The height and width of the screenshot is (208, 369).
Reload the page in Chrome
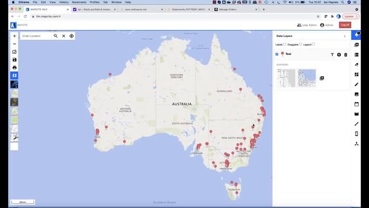point(25,16)
